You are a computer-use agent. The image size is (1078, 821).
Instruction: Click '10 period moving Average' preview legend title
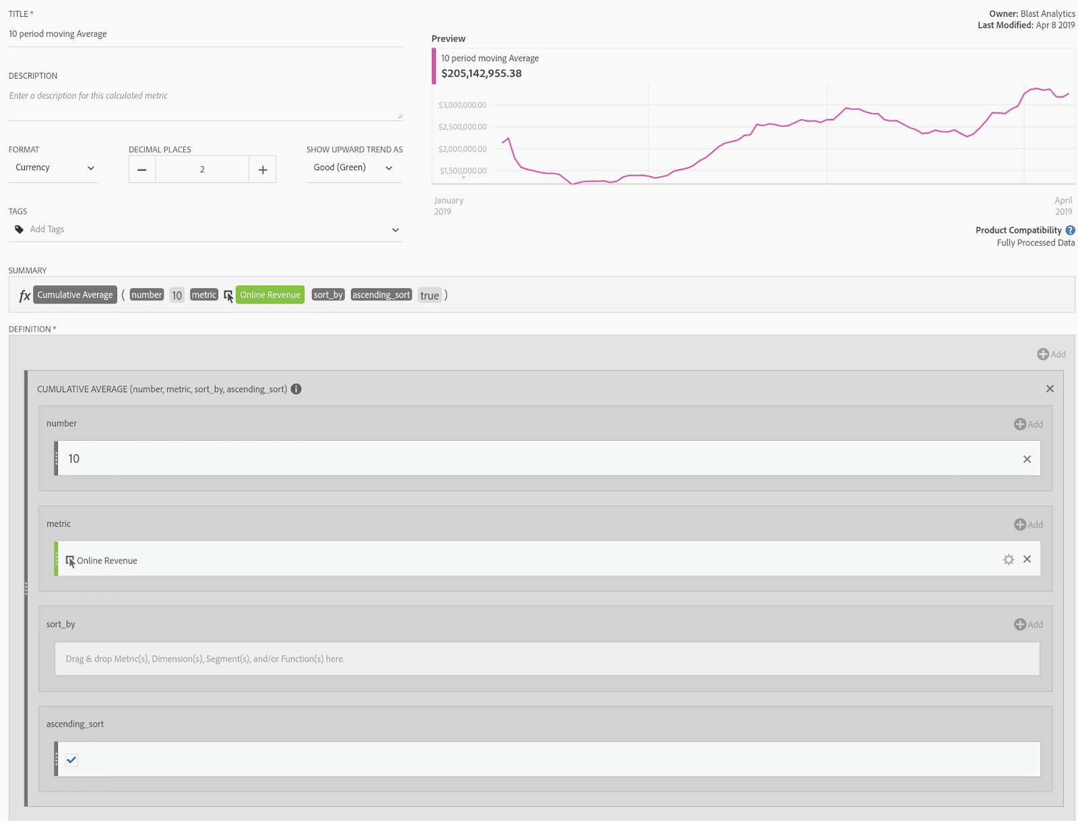(x=490, y=59)
